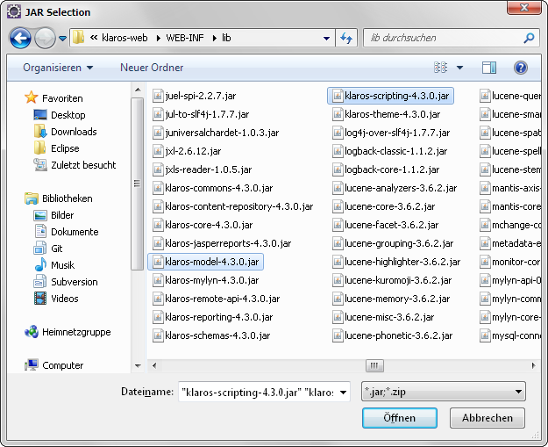548x447 pixels.
Task: Select juniversalchardet-1.0.3.jar file icon
Action: coord(158,133)
